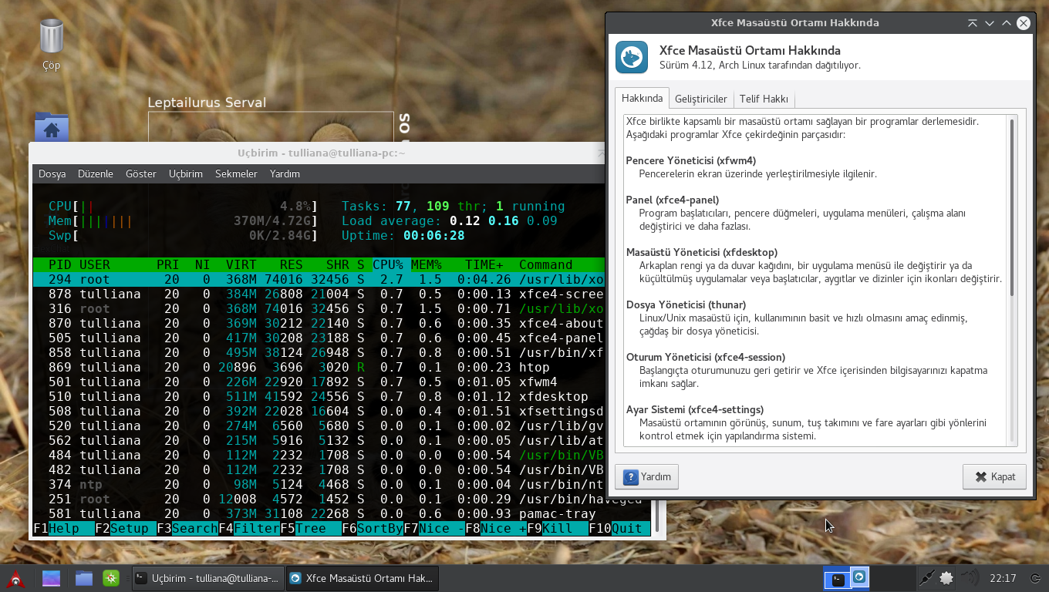Click F7 Nice - in htop footer

(434, 528)
